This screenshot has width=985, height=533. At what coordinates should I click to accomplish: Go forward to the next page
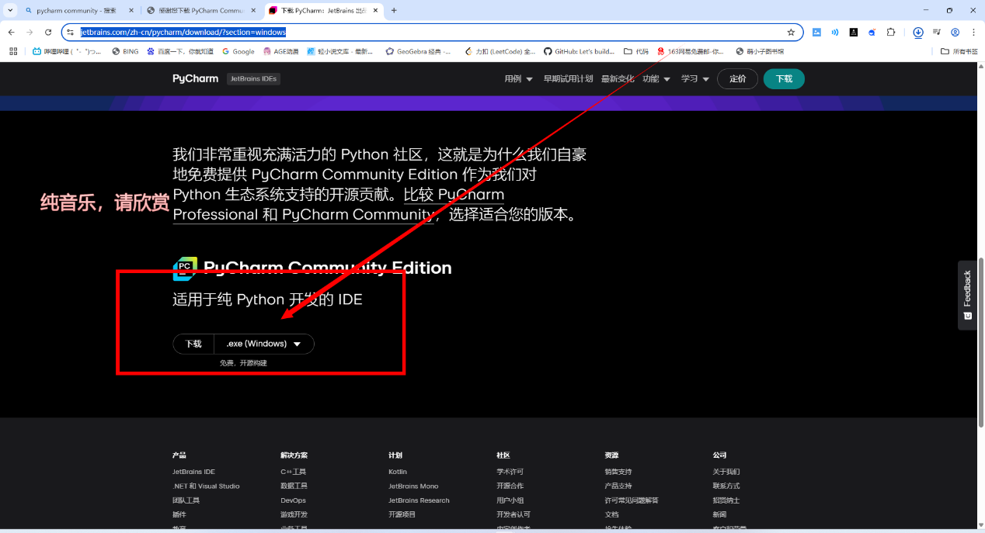(30, 32)
